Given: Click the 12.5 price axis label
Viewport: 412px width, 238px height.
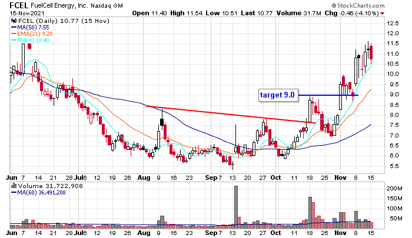Looking at the screenshot, I should click(393, 24).
